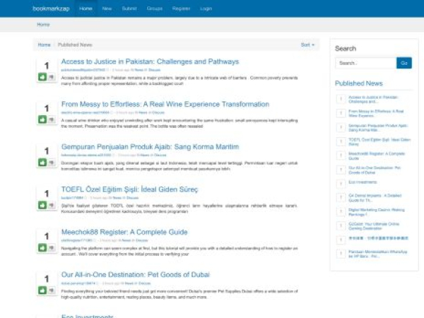Open sidebar link Gempuran Penjualan Produk Ajaib
The height and width of the screenshot is (318, 424).
tap(378, 128)
